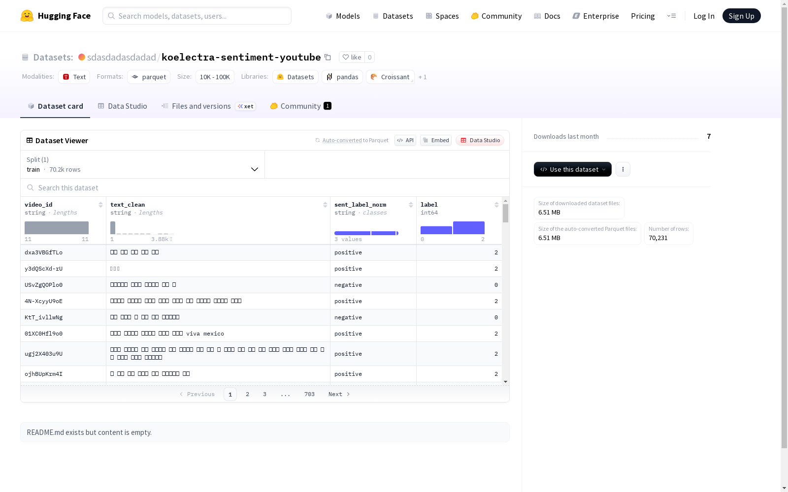Switch to the Files and versions tab
788x492 pixels.
tap(208, 106)
